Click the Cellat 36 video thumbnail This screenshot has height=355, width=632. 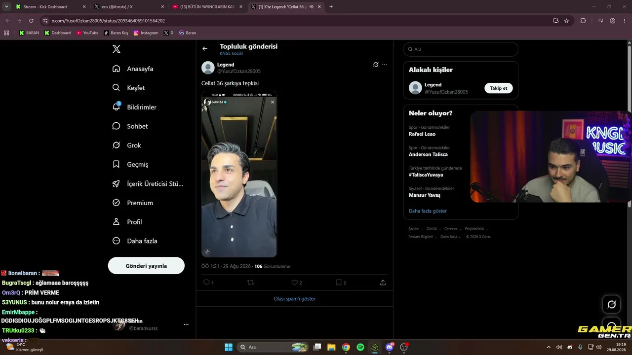[x=239, y=174]
